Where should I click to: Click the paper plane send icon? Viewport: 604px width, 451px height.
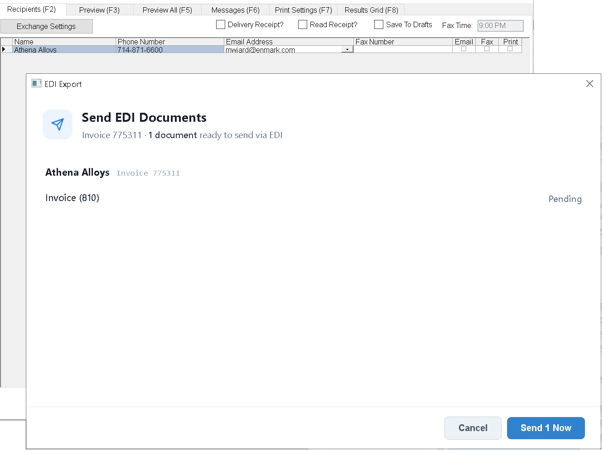click(58, 125)
